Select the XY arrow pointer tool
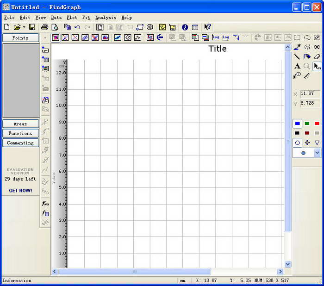The height and width of the screenshot is (286, 324). (x=317, y=66)
